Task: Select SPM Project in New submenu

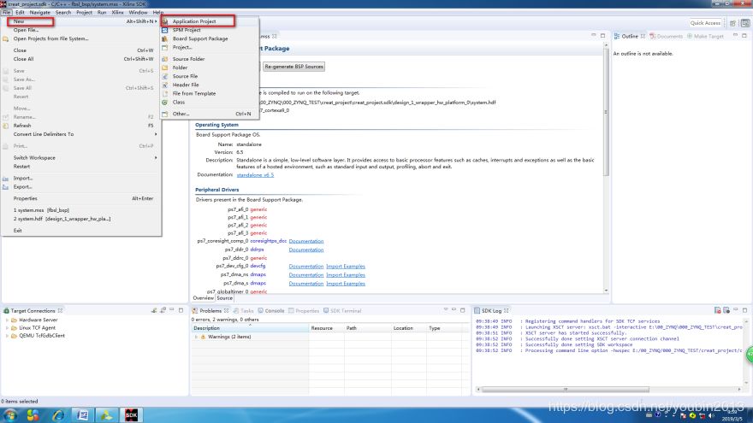Action: (x=187, y=30)
